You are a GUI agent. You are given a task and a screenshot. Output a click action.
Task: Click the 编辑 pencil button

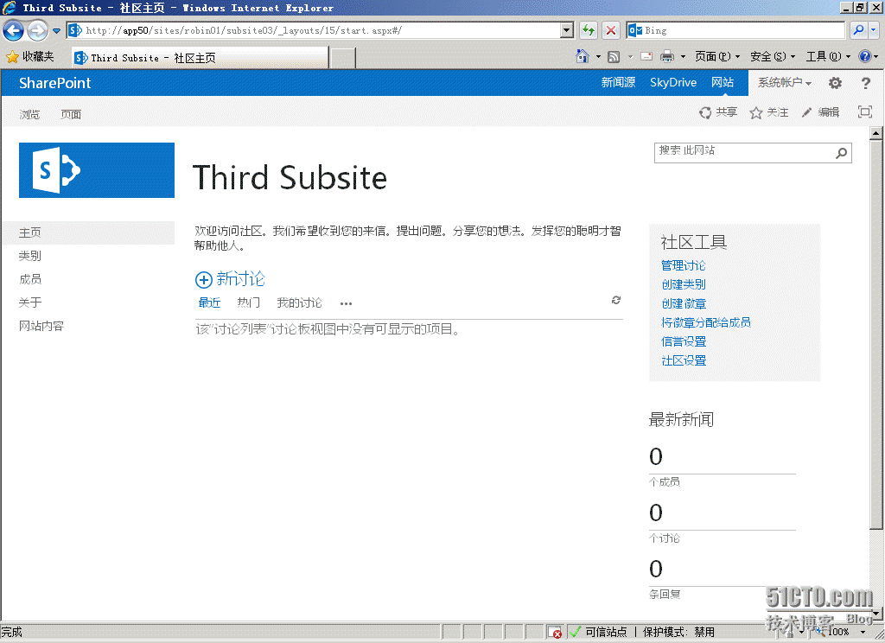(821, 112)
